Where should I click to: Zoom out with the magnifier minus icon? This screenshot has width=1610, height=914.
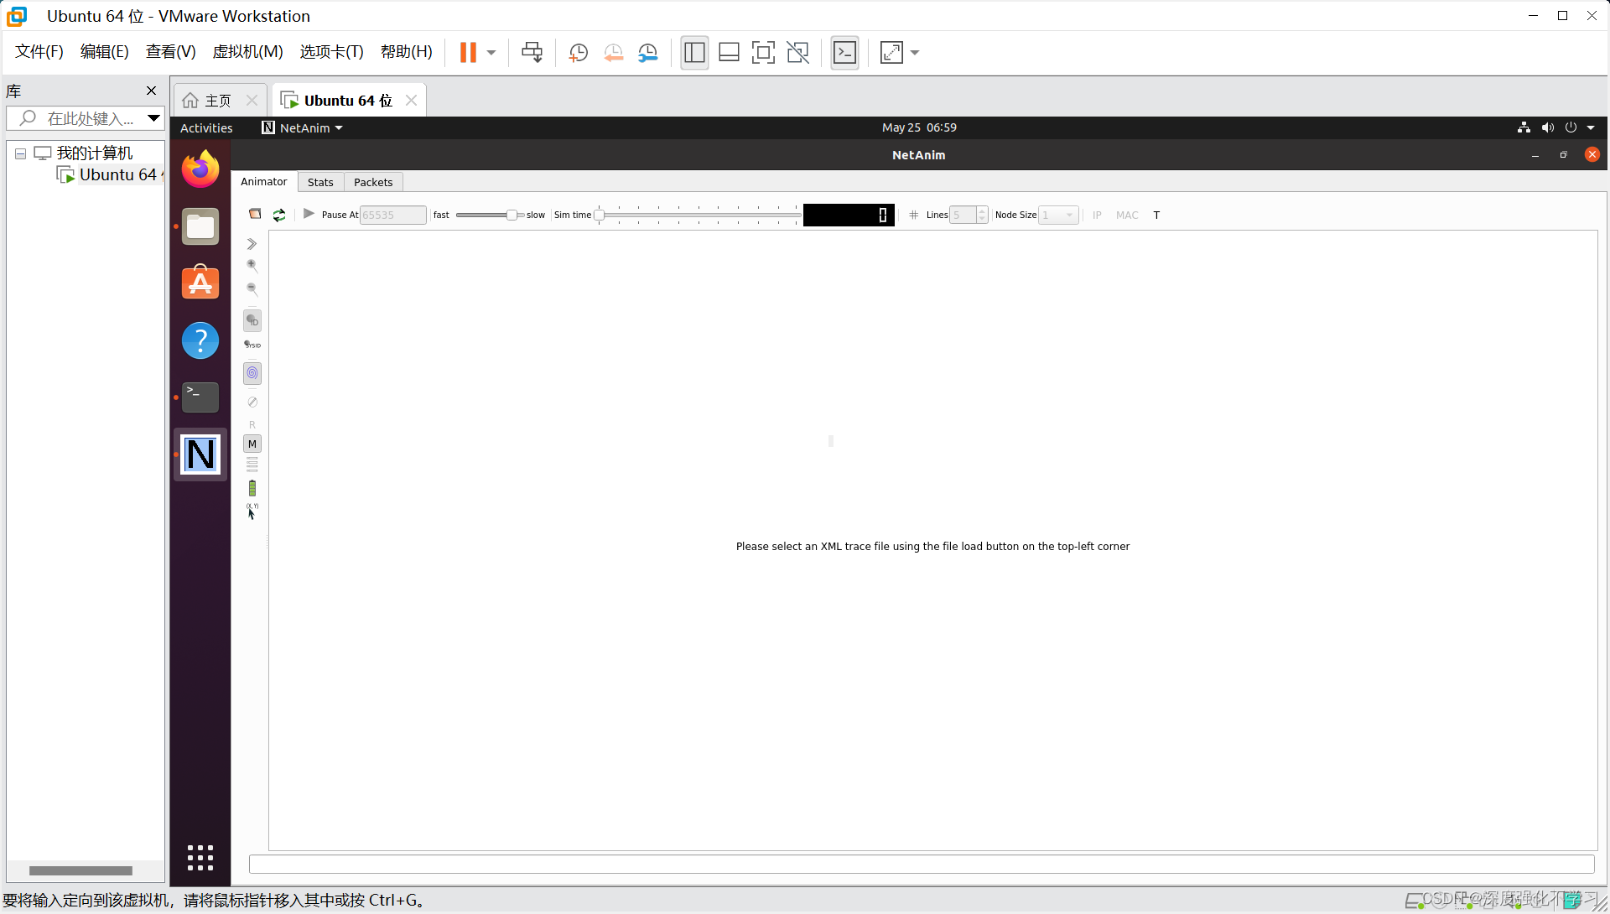click(252, 289)
